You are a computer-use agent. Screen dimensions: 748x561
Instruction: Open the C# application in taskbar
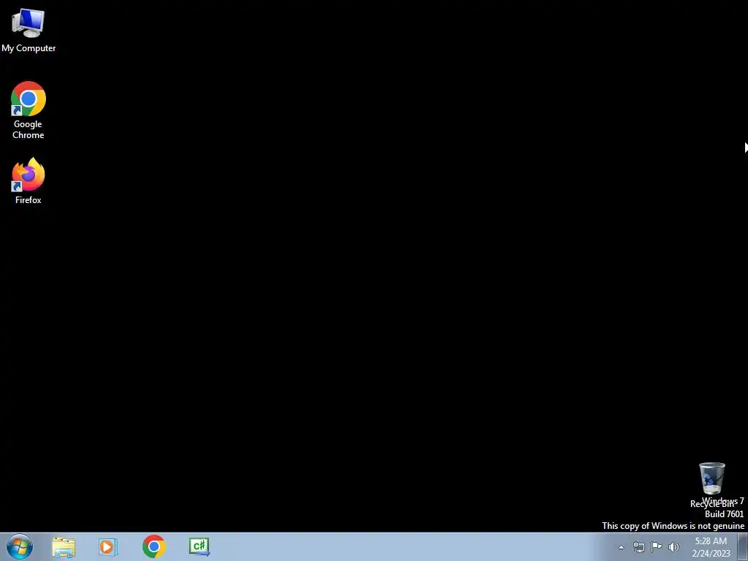pos(199,546)
